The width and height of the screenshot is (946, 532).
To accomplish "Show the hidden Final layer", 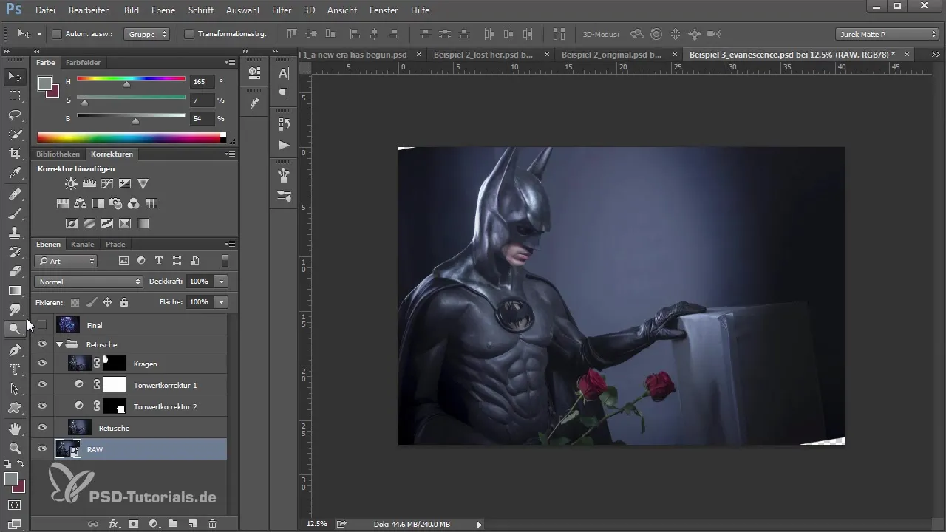I will tap(42, 324).
